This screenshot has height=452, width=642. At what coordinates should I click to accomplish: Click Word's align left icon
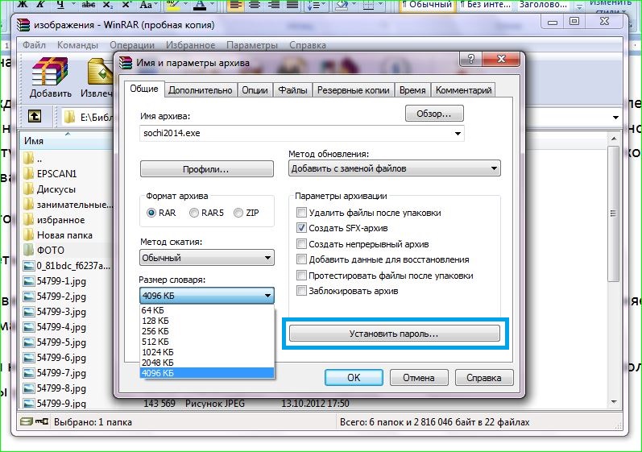pos(236,5)
